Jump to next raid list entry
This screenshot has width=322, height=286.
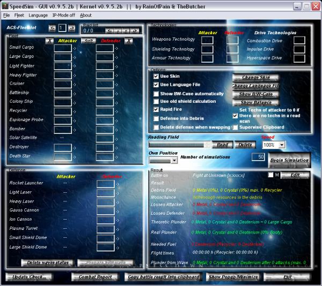(135, 31)
